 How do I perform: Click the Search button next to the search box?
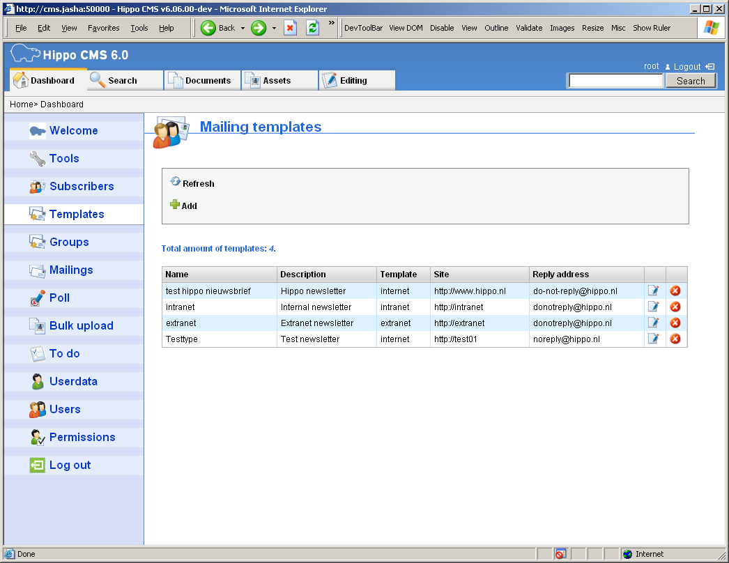690,81
